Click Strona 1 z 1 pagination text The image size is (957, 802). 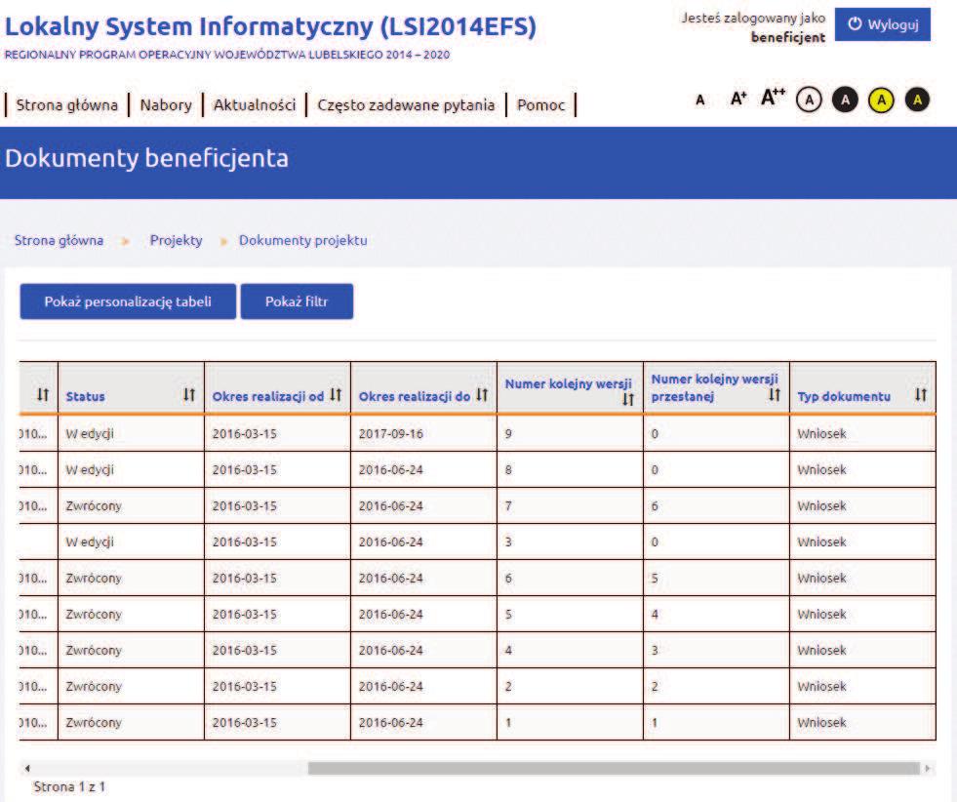pyautogui.click(x=69, y=786)
